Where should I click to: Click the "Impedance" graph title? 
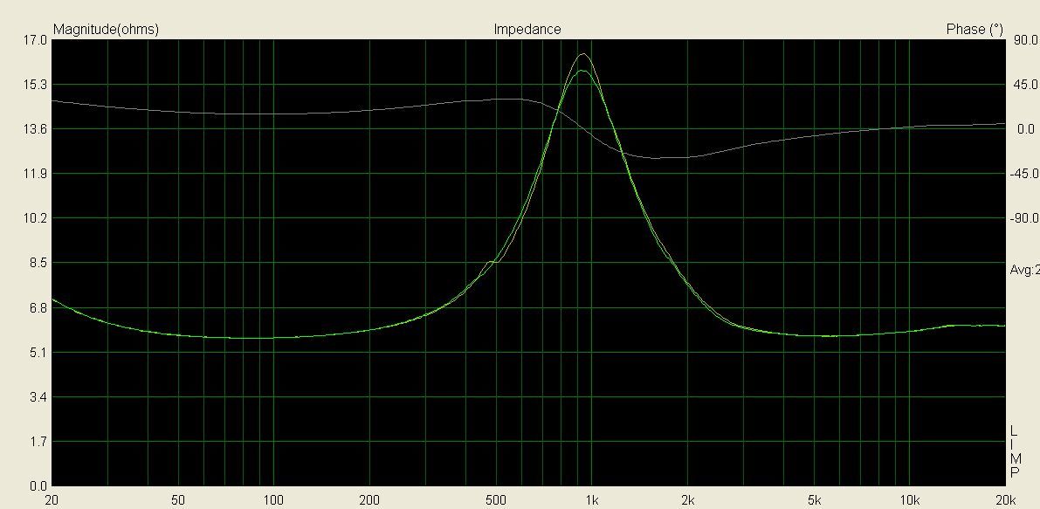coord(527,29)
